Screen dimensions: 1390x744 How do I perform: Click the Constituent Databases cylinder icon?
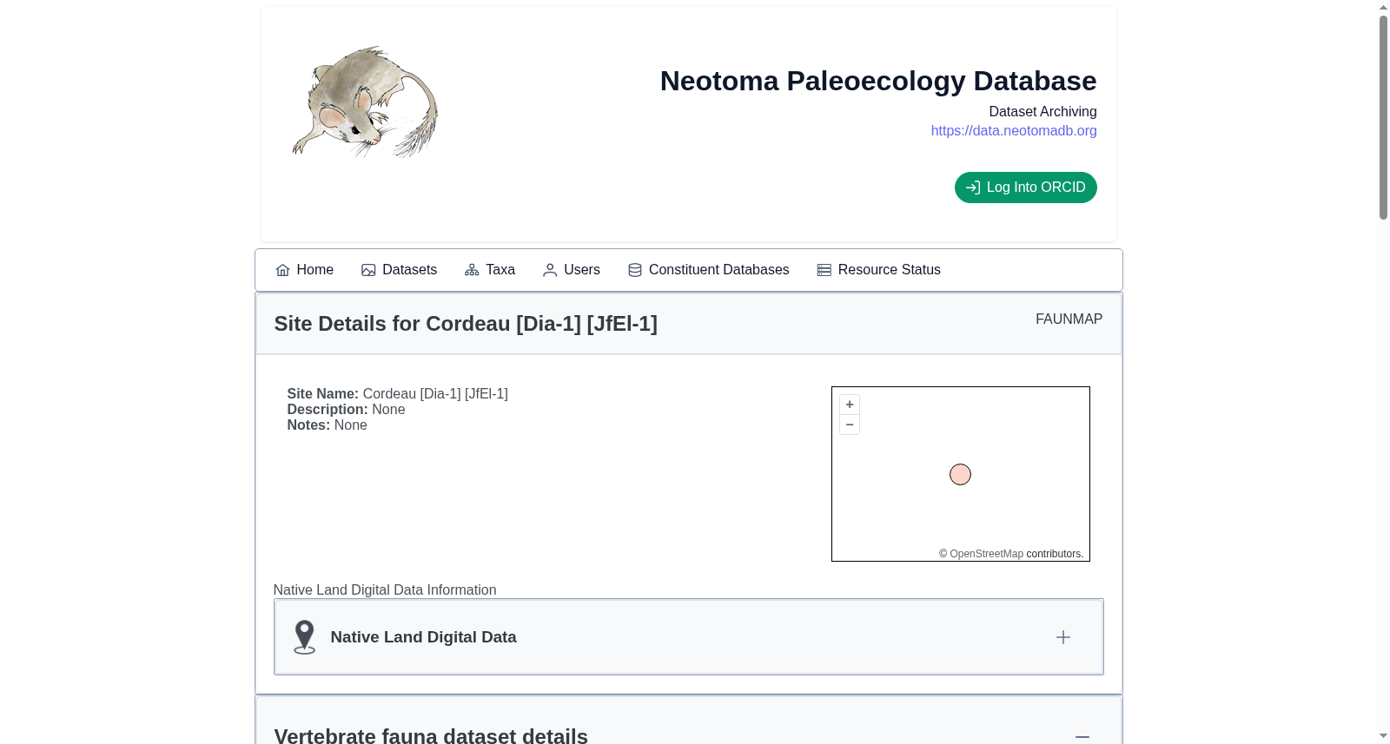(635, 270)
